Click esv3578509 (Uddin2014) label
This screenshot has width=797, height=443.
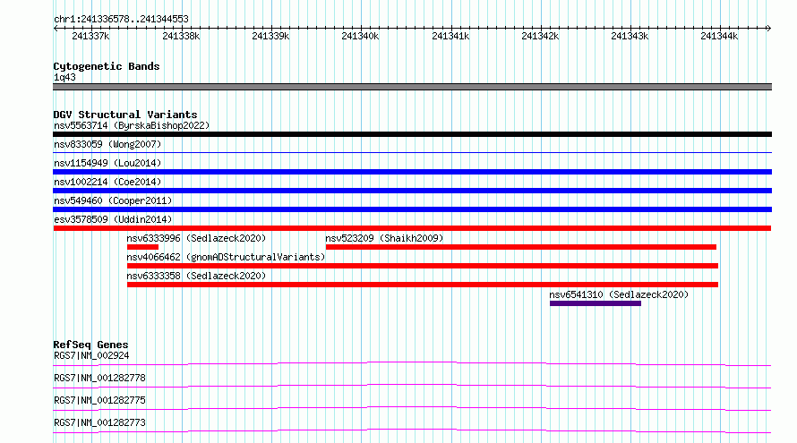pyautogui.click(x=113, y=219)
